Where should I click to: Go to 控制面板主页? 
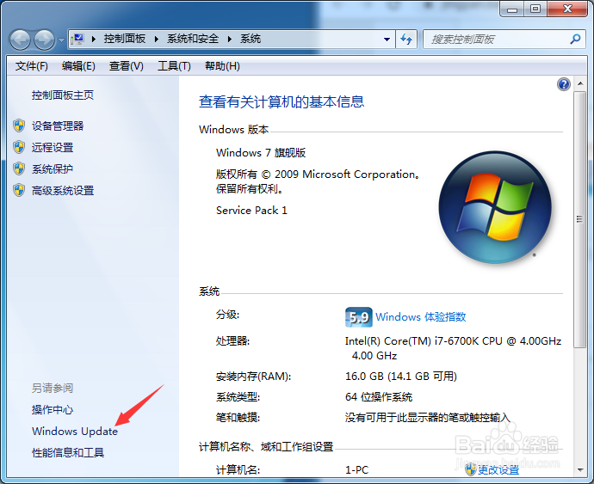point(63,95)
